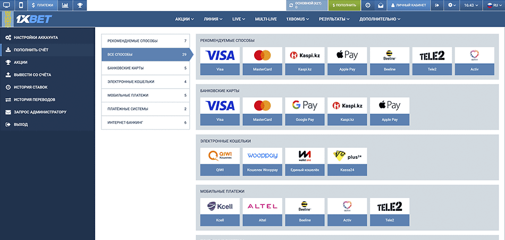Expand the Результаты dropdown menu
The image size is (505, 240).
pyautogui.click(x=334, y=19)
